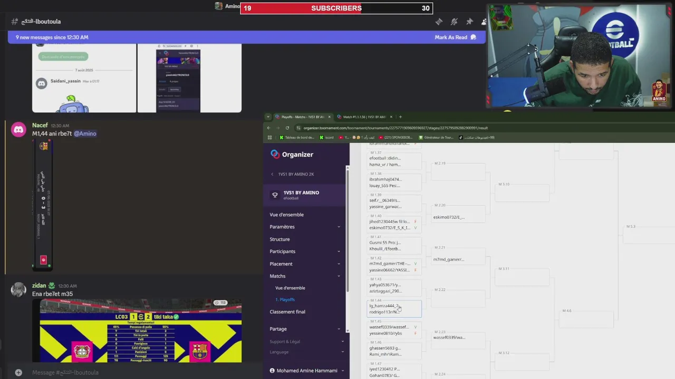Click the subscribers goal progress bar overlay
This screenshot has height=379, width=675.
tap(336, 8)
